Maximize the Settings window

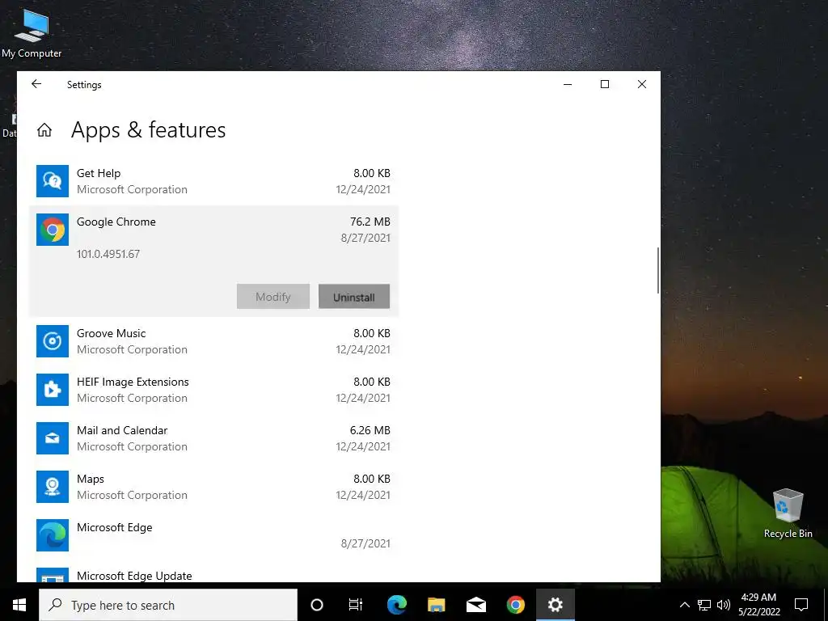tap(605, 84)
